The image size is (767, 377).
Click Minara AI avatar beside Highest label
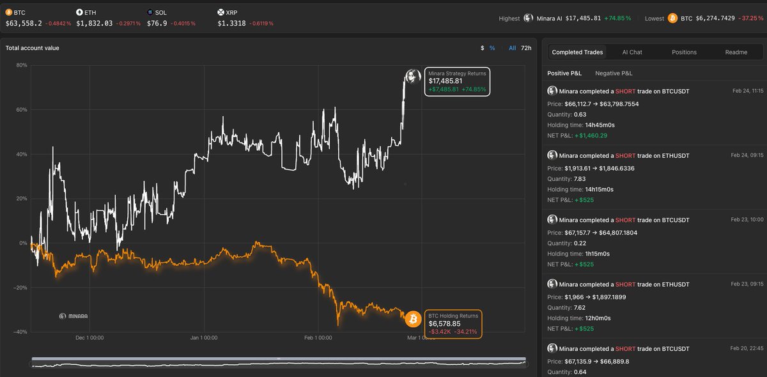(529, 19)
